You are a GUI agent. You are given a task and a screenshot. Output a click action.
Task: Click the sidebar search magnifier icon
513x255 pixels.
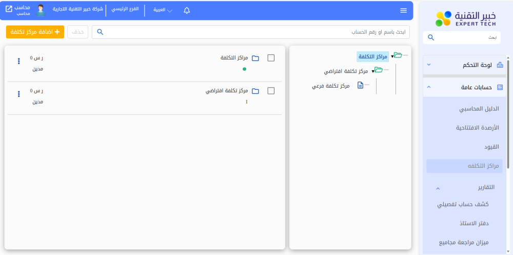pos(431,37)
